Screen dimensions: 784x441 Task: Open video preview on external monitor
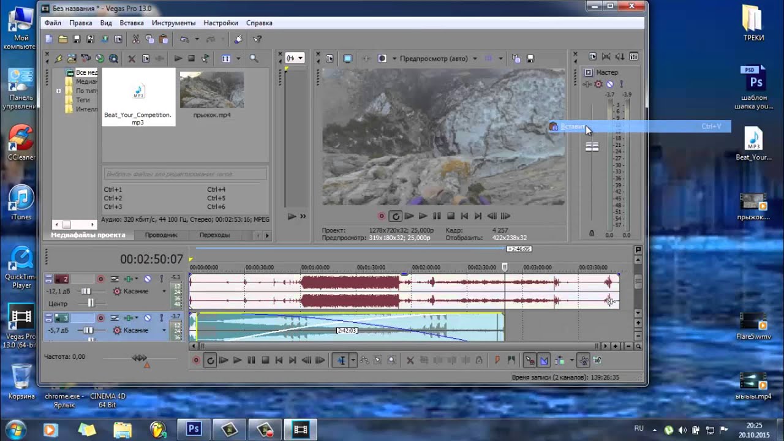(347, 59)
